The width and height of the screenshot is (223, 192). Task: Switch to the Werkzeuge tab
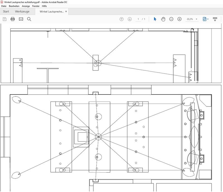(x=22, y=11)
